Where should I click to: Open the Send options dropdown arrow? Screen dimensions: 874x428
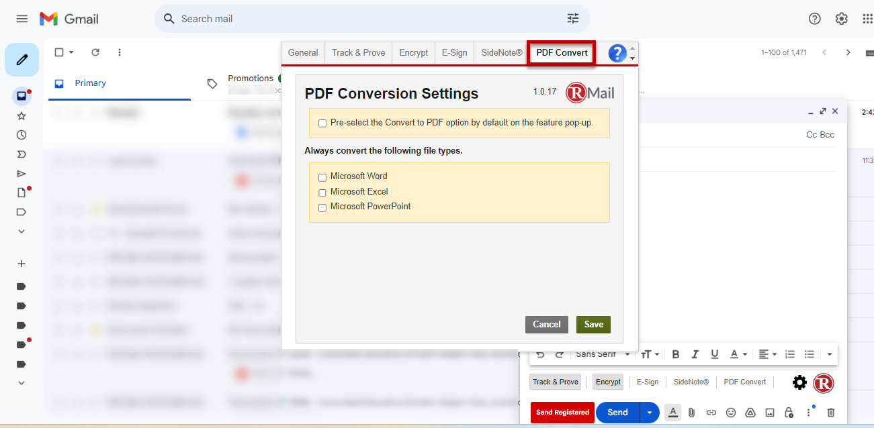pyautogui.click(x=650, y=413)
